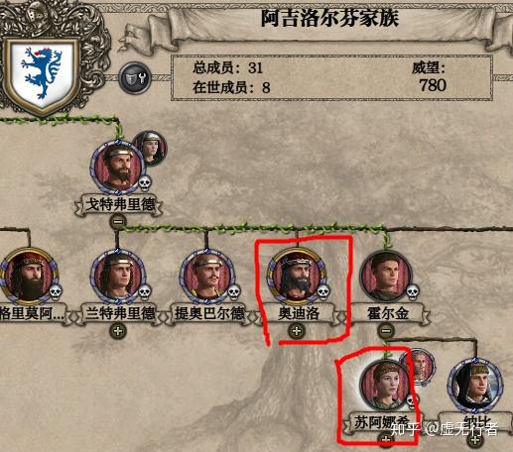This screenshot has width=513, height=452.
Task: Select 苏阿娜希's portrait
Action: (x=386, y=386)
